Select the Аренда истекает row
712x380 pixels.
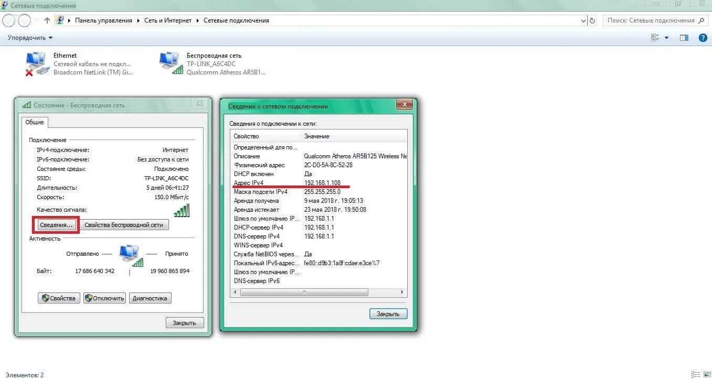(319, 210)
